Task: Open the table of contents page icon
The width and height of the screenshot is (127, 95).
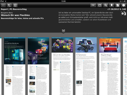Action: pos(15,5)
